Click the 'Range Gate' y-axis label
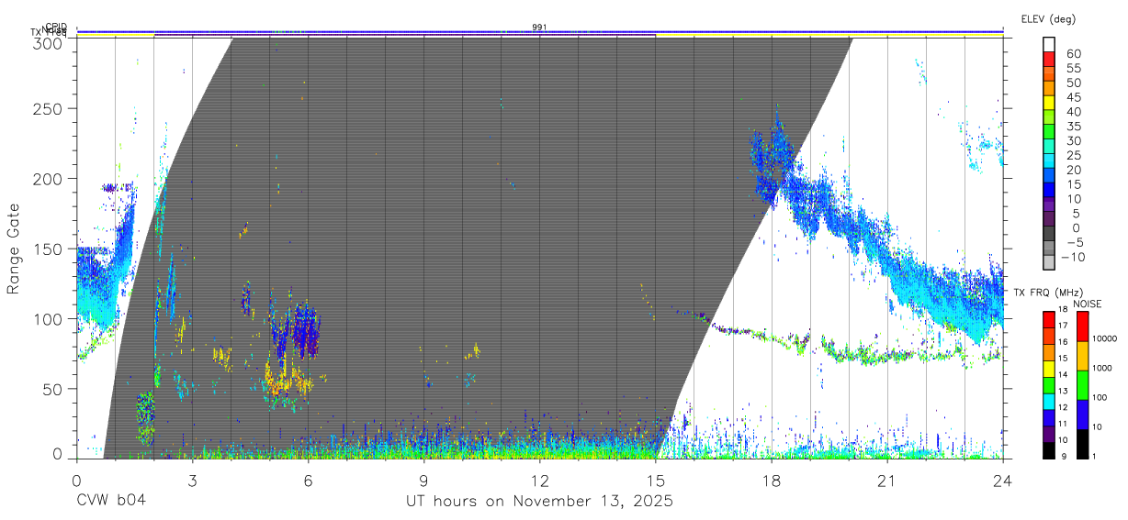 tap(14, 249)
